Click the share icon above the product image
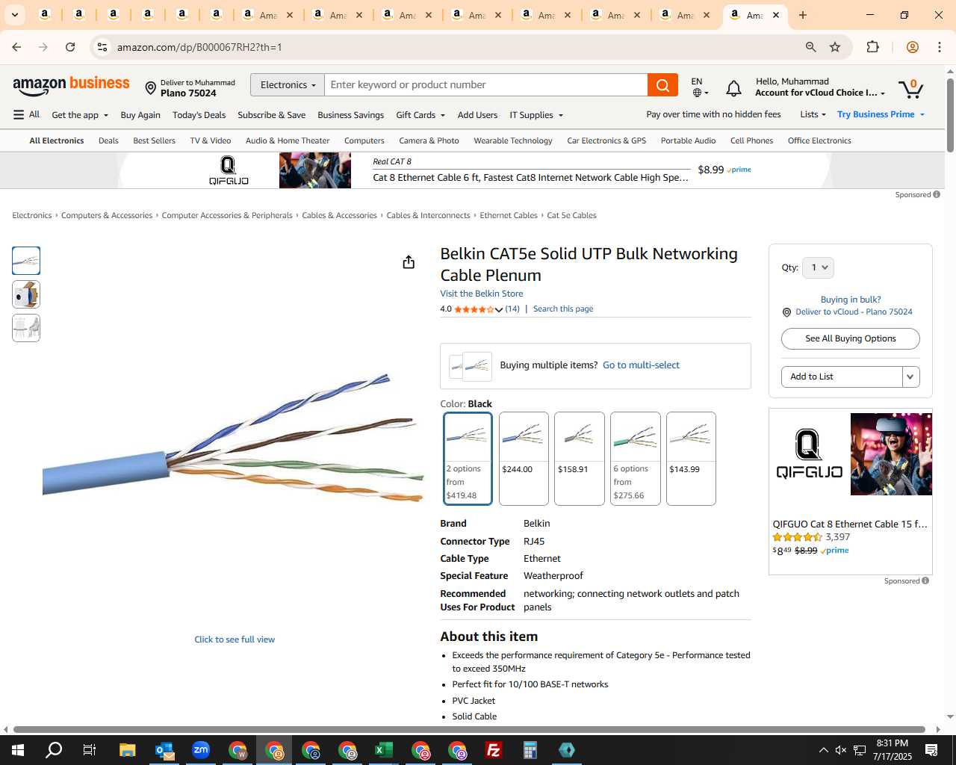Viewport: 956px width, 765px height. (x=409, y=262)
